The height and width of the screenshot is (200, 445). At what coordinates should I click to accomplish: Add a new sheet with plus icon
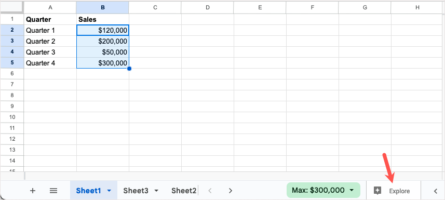click(x=33, y=191)
